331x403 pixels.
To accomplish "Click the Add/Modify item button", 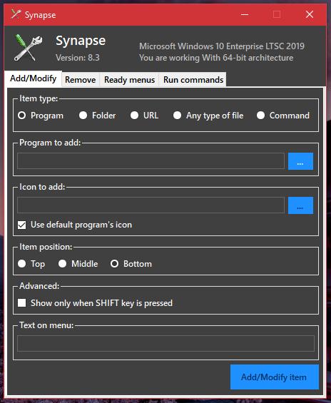I will click(x=275, y=377).
